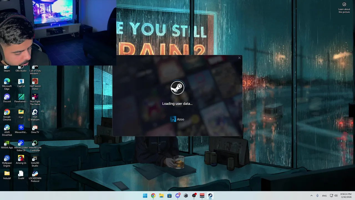Open 'Learn about this picture' on desktop

pos(344,8)
